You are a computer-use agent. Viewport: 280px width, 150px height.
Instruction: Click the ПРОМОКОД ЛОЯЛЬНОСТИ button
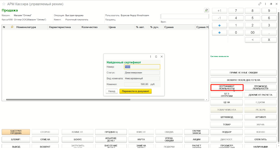coord(260,87)
